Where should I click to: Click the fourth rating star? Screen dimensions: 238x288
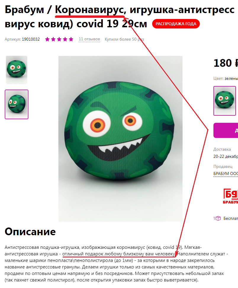tap(65, 39)
